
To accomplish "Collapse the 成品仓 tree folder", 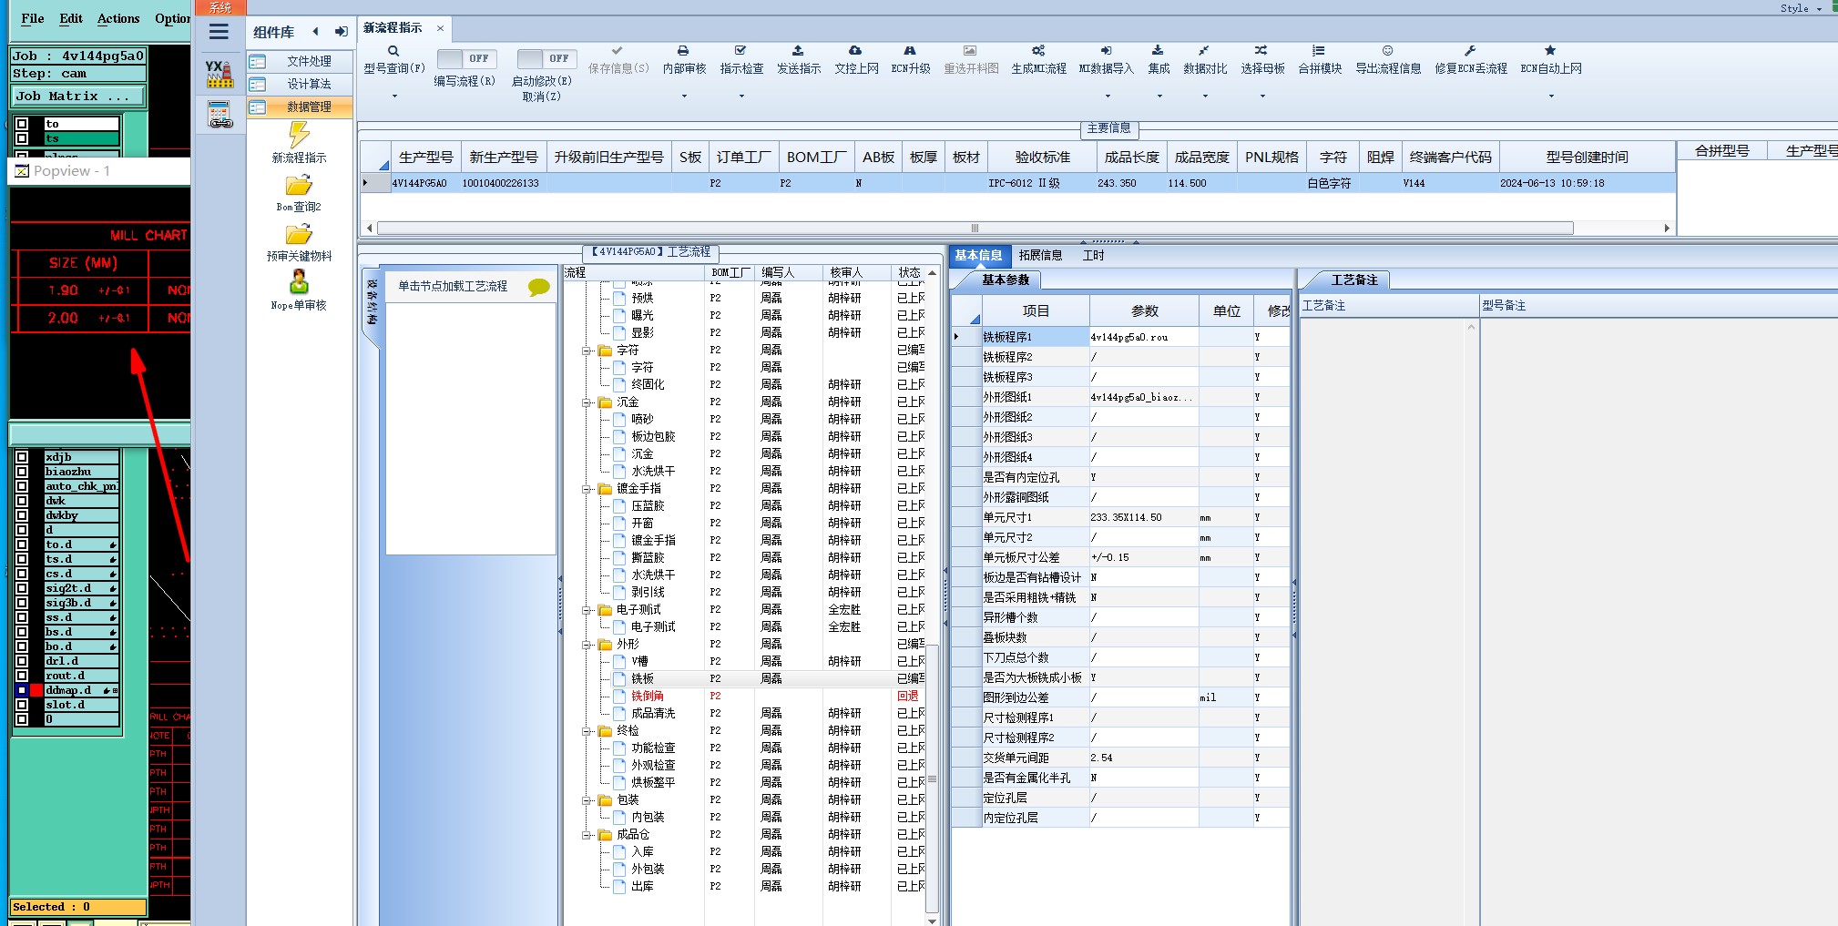I will [x=587, y=835].
